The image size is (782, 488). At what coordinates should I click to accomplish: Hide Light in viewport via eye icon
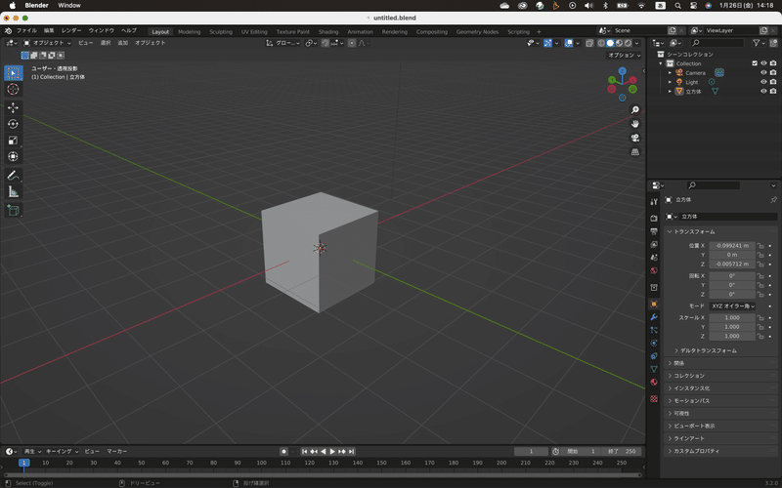[763, 82]
